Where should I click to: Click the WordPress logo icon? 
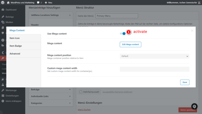coord(3,3)
